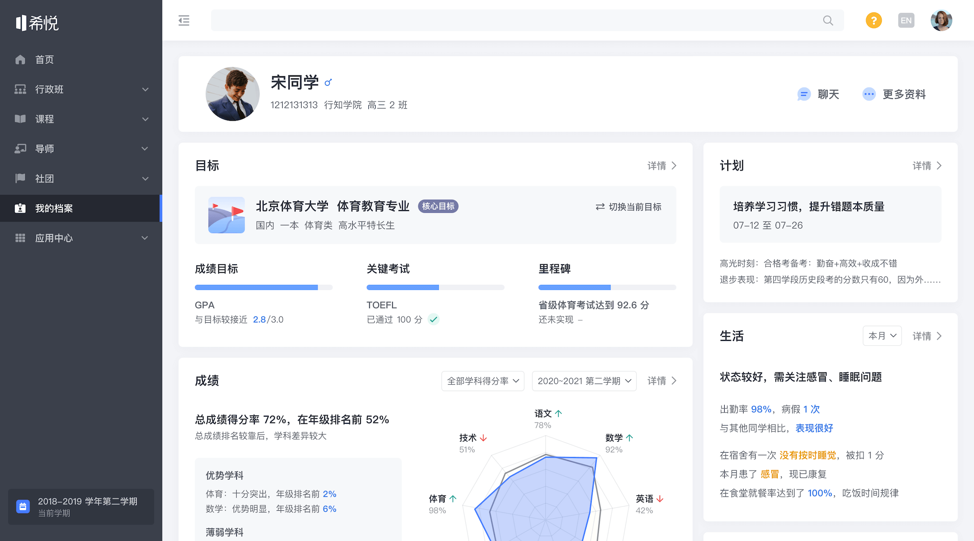Open the 本月 period dropdown

[x=882, y=336]
